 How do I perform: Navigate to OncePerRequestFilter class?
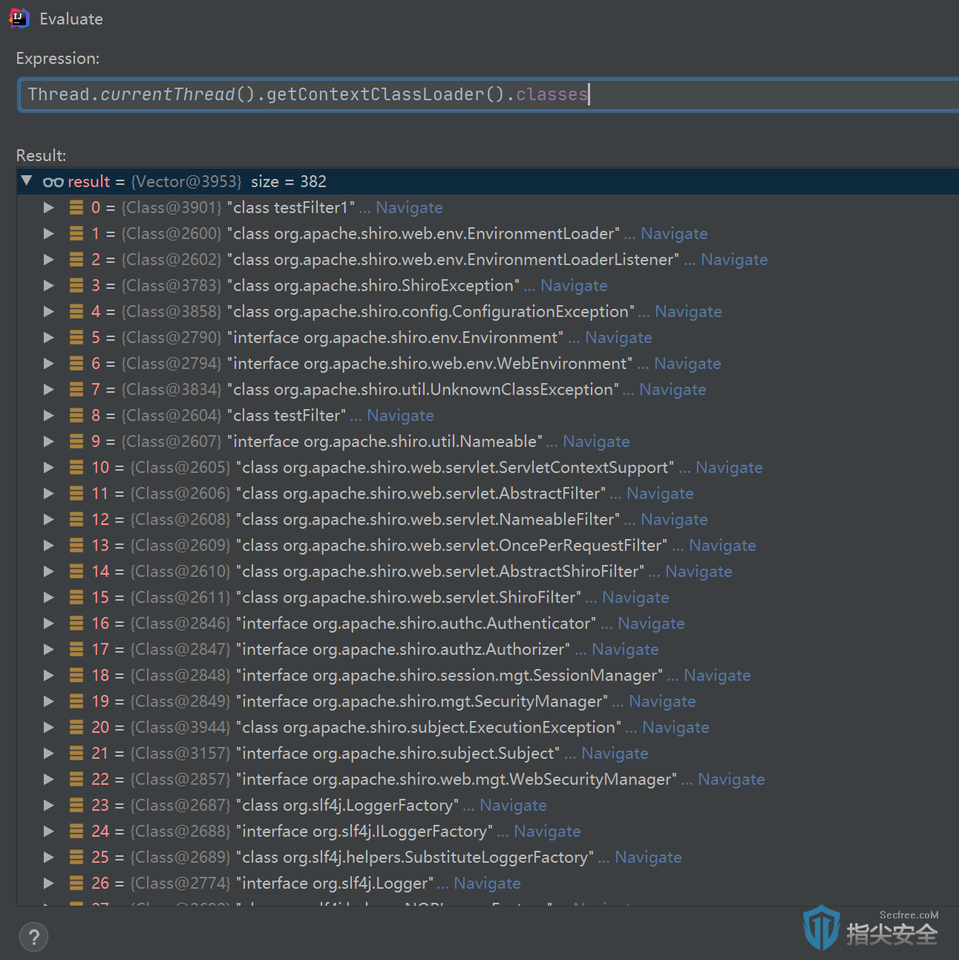click(x=722, y=546)
